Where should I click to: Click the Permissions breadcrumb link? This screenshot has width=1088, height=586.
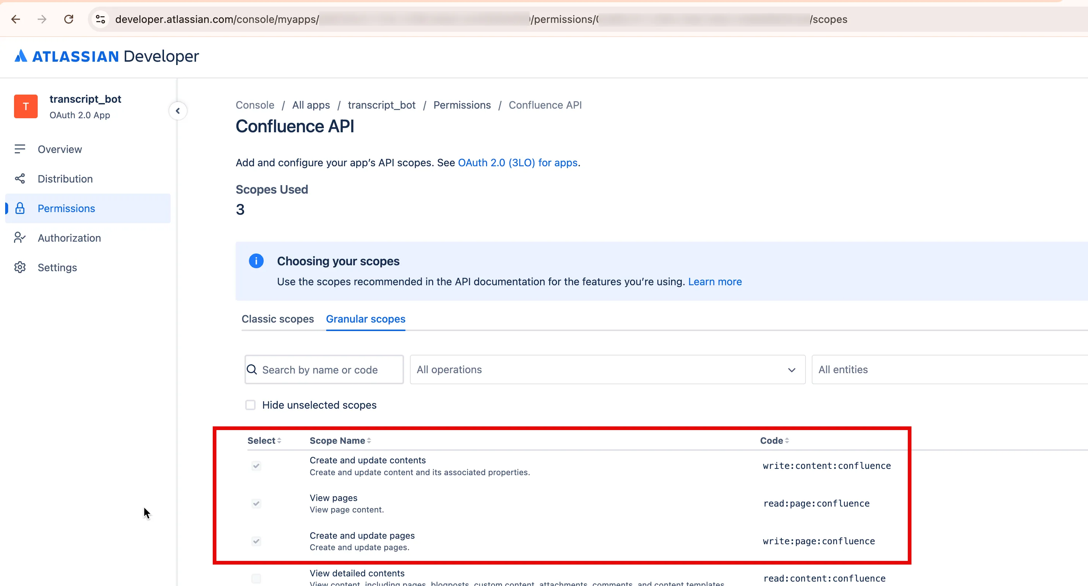point(462,105)
